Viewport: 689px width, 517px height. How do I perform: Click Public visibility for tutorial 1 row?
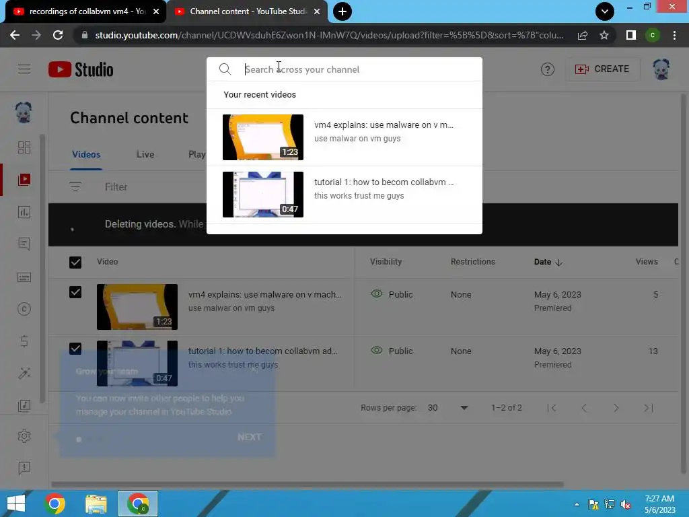tap(392, 351)
